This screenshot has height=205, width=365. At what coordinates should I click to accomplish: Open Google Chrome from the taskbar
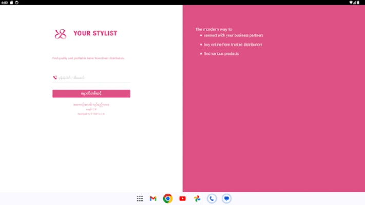pyautogui.click(x=167, y=198)
